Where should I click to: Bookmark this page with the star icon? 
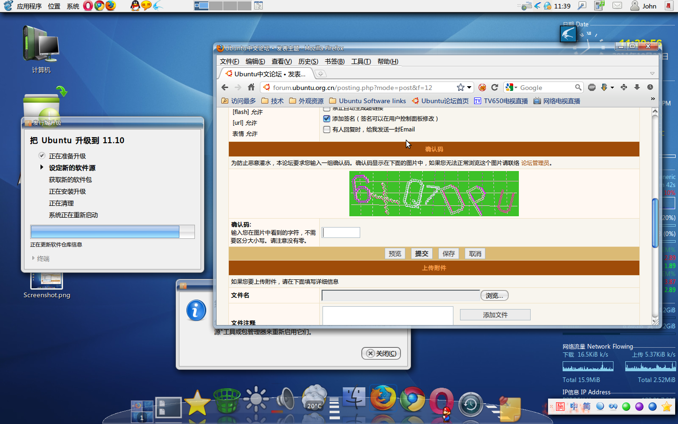460,87
